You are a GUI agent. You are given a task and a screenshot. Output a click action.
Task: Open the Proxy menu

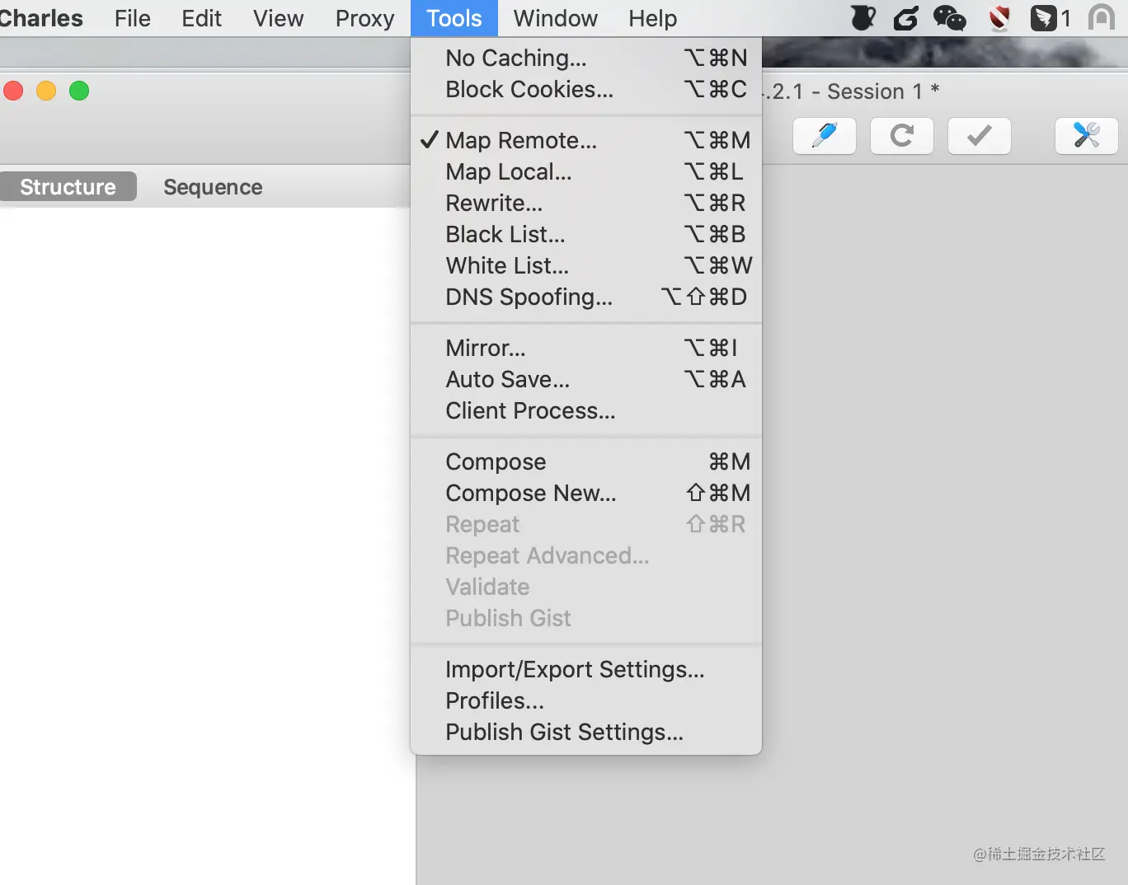[364, 18]
